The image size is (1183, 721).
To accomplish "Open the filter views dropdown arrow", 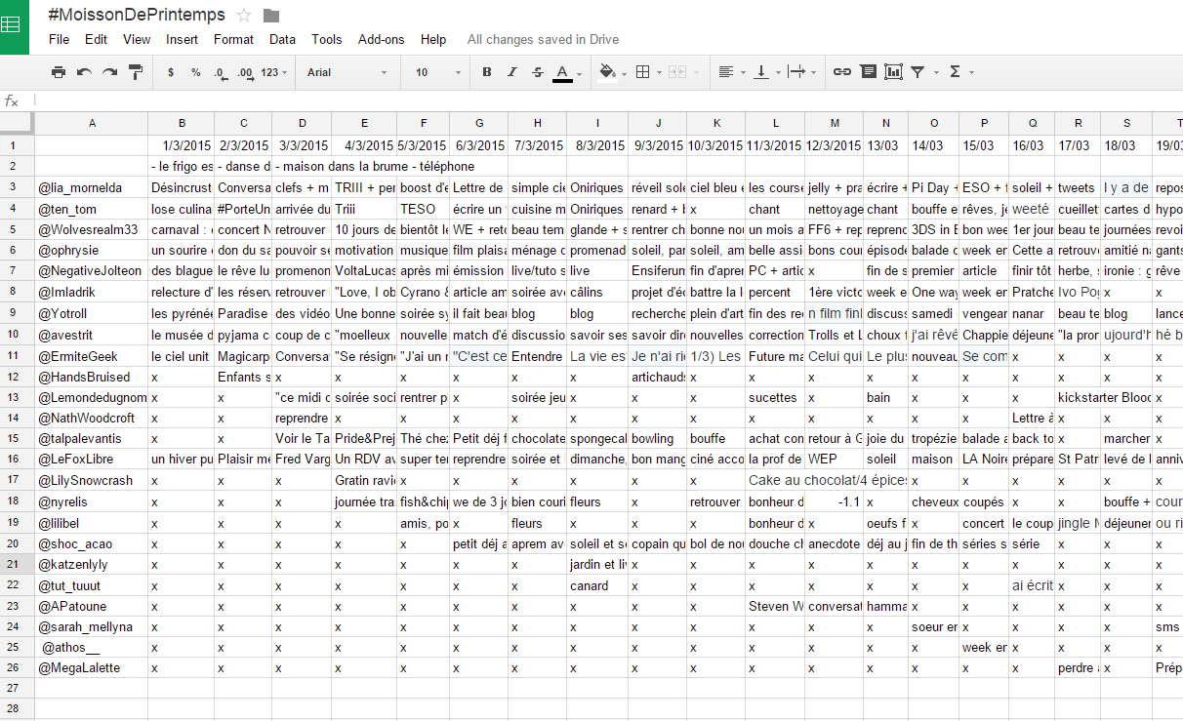I will click(936, 72).
